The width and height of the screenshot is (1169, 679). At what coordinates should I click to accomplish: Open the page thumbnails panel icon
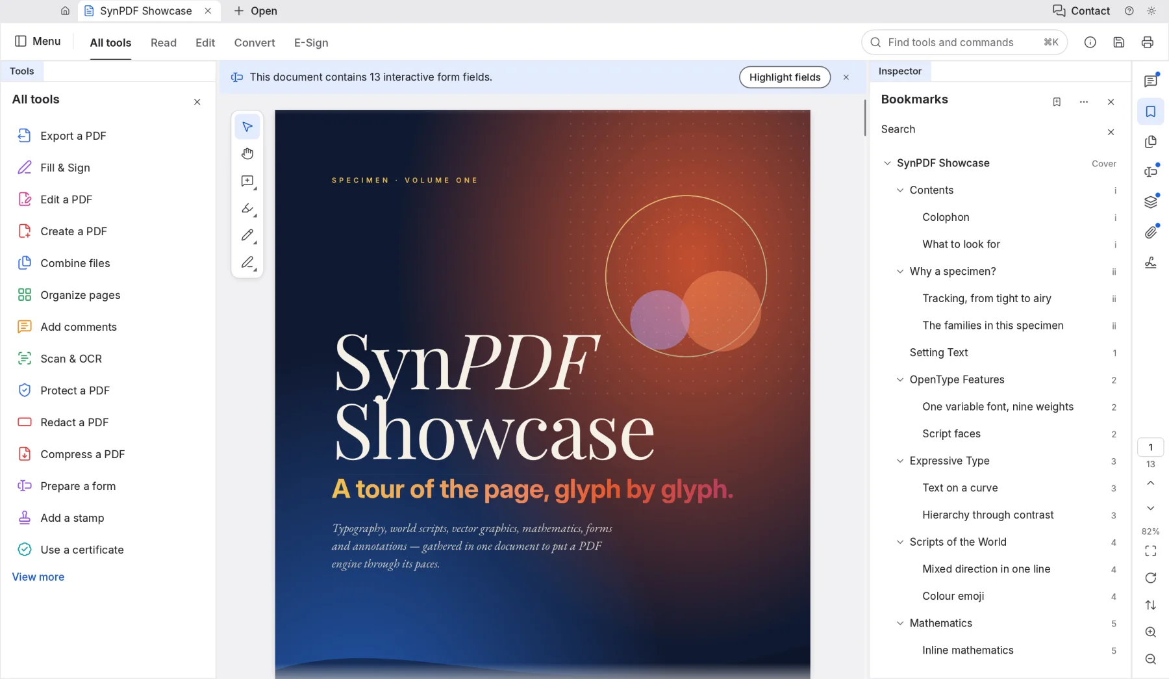tap(1150, 142)
